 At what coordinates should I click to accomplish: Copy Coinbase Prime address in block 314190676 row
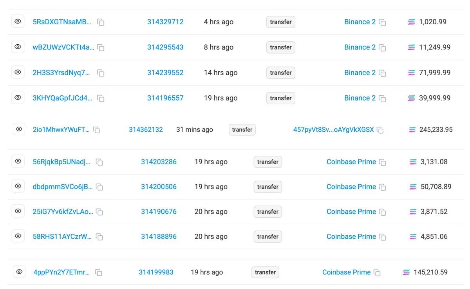pyautogui.click(x=382, y=212)
